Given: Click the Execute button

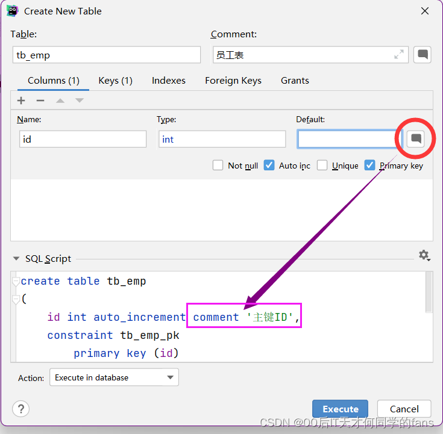Looking at the screenshot, I should [x=340, y=409].
